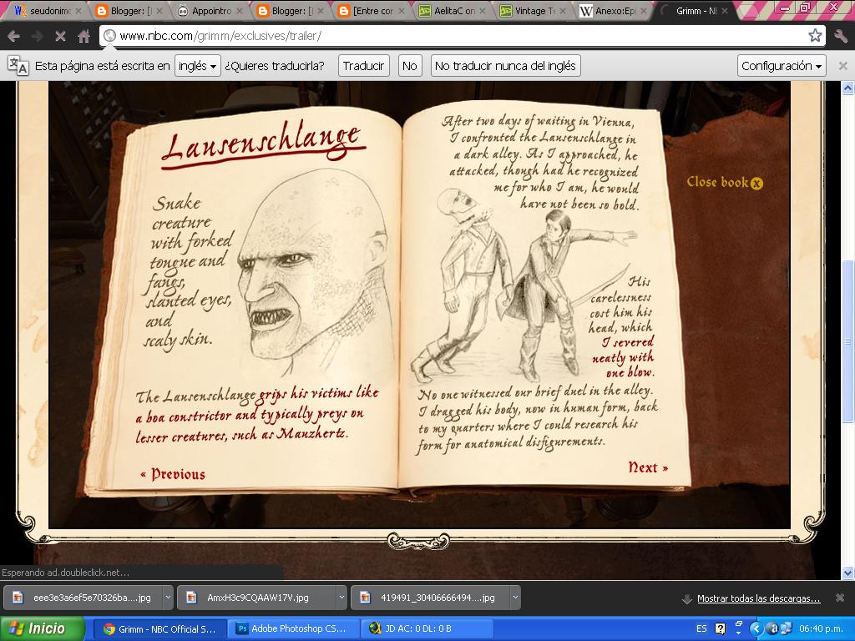The image size is (855, 641).
Task: Close the Appointro tab
Action: tap(240, 11)
